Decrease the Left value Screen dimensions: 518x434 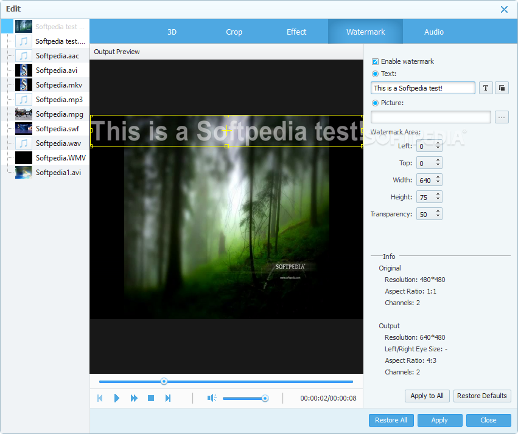(x=438, y=148)
